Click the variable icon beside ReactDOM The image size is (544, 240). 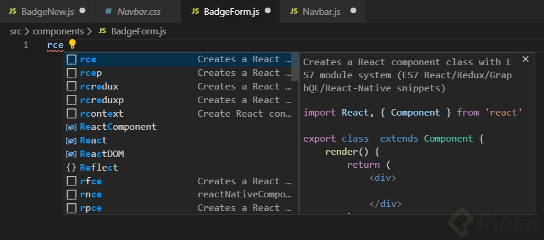point(71,154)
